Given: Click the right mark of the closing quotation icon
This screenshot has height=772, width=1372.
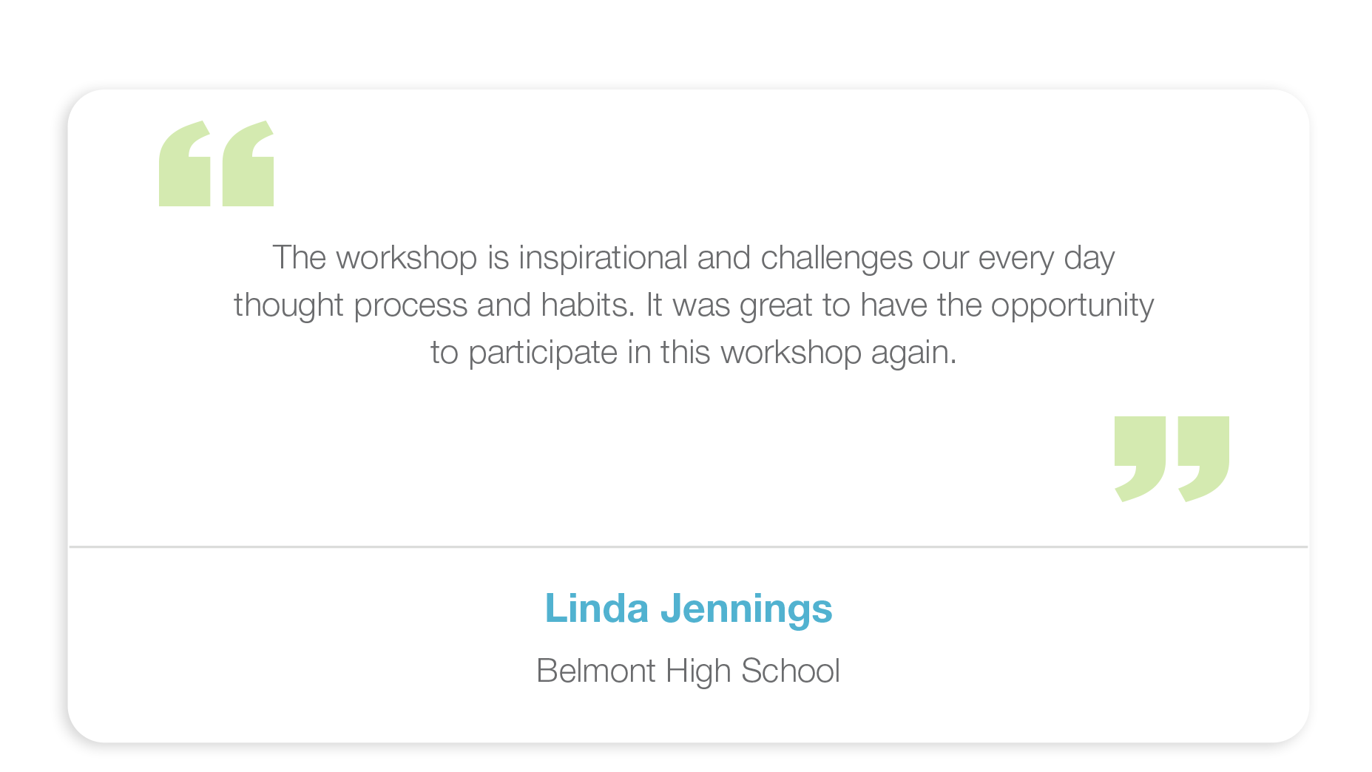Looking at the screenshot, I should pos(1203,451).
